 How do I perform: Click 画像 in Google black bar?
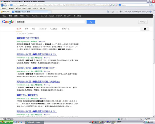pos(16,16)
